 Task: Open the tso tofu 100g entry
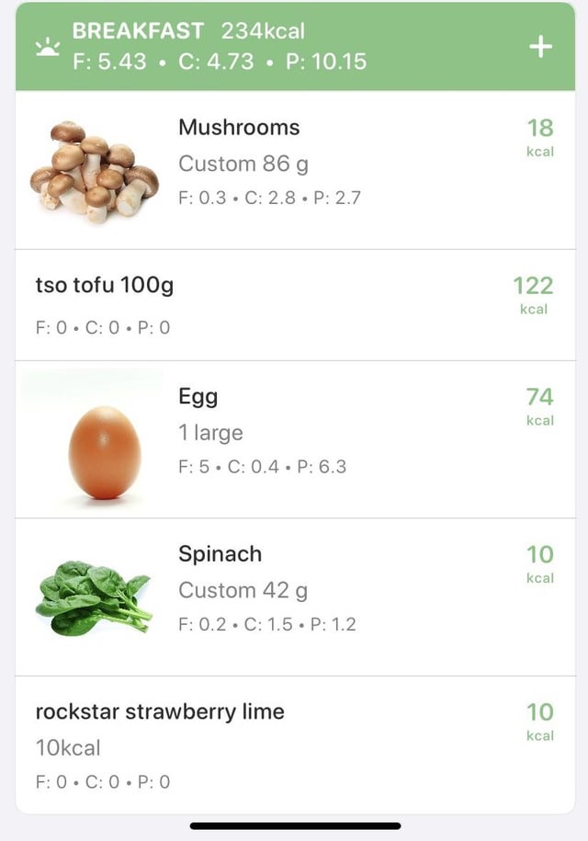295,305
